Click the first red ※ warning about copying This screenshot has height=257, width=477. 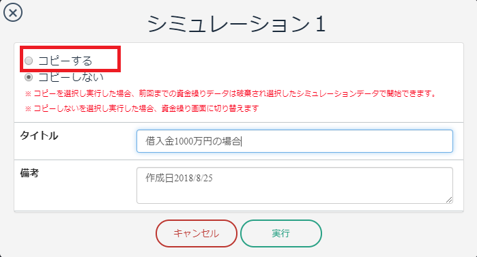tap(231, 93)
